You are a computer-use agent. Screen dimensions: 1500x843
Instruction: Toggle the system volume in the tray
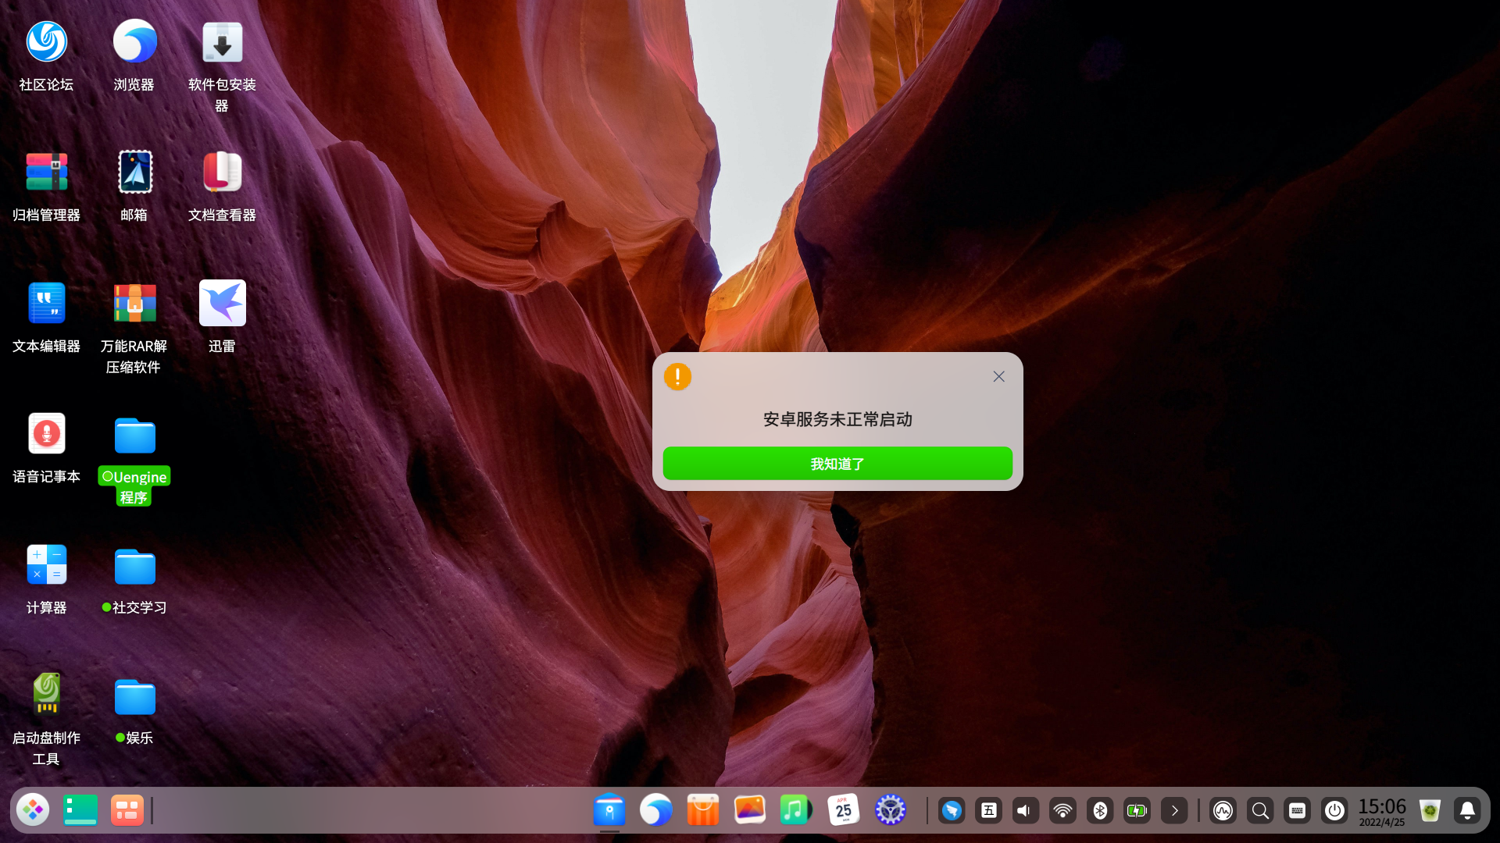click(1025, 809)
